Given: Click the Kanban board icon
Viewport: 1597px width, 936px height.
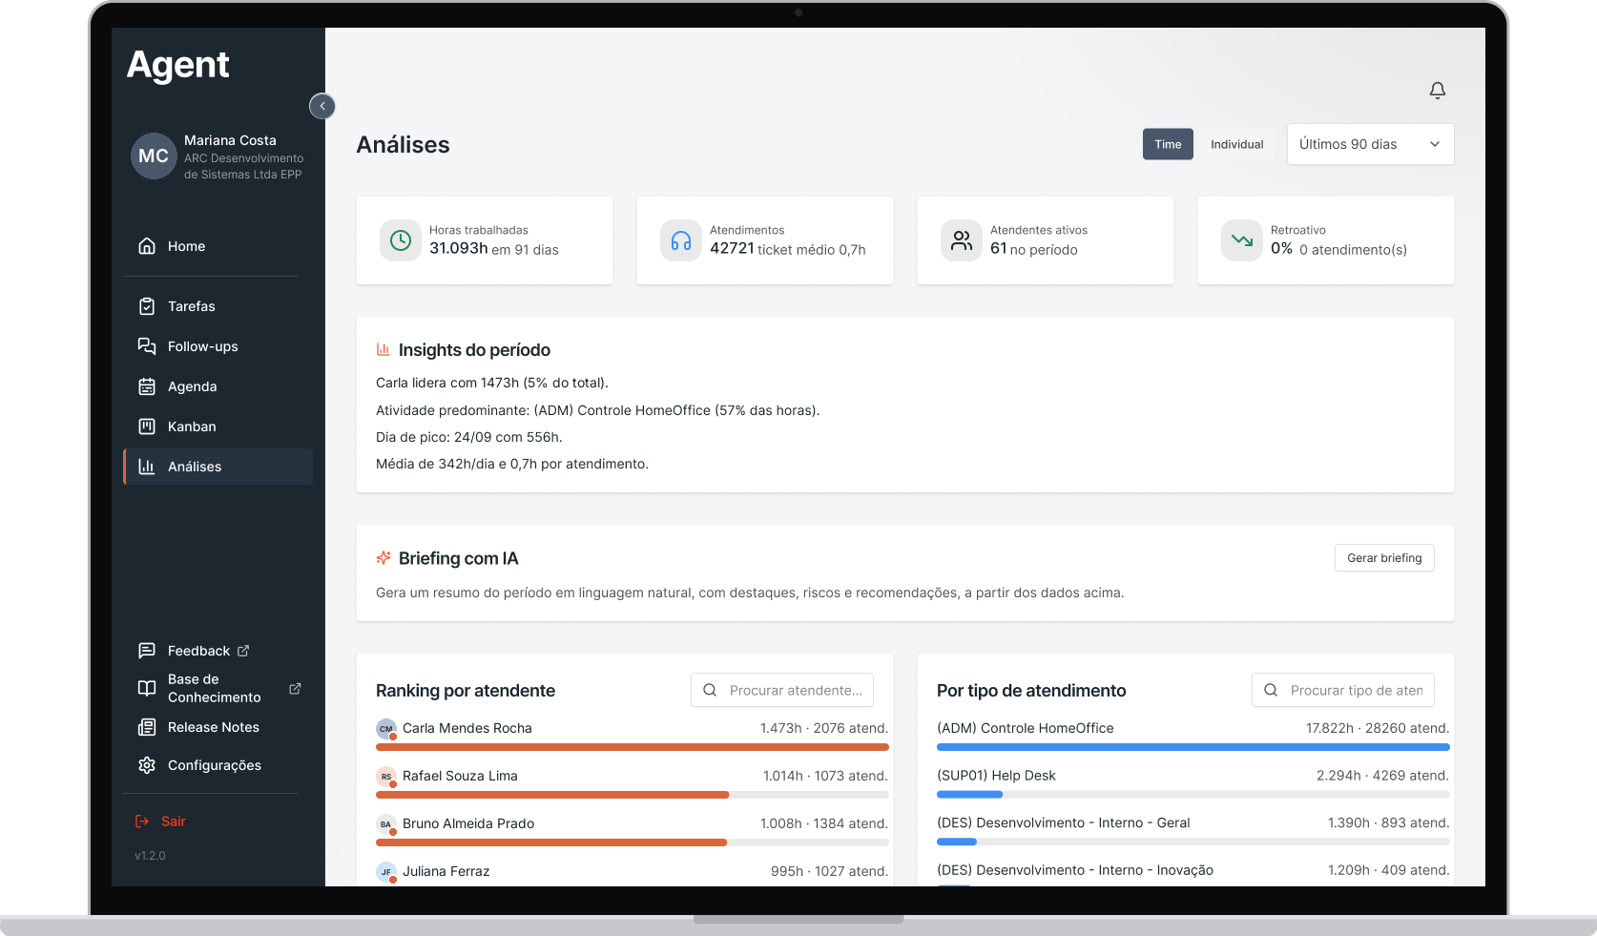Looking at the screenshot, I should click(x=147, y=426).
